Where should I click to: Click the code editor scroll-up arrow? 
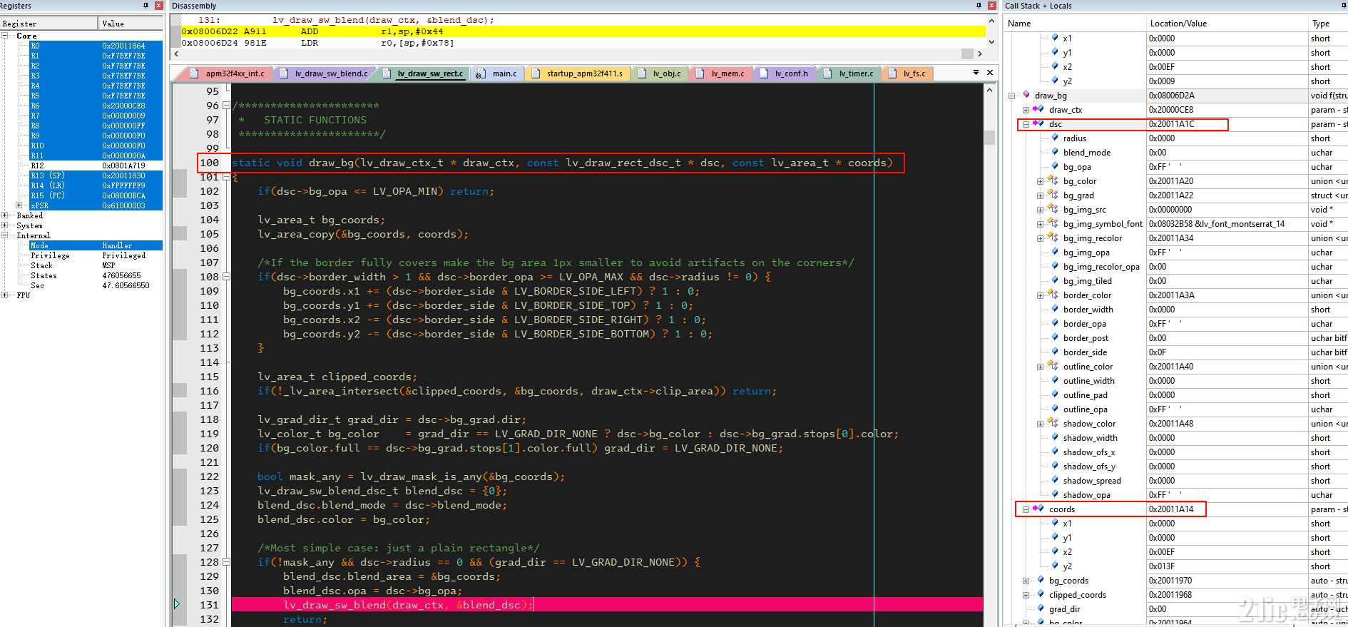(989, 90)
